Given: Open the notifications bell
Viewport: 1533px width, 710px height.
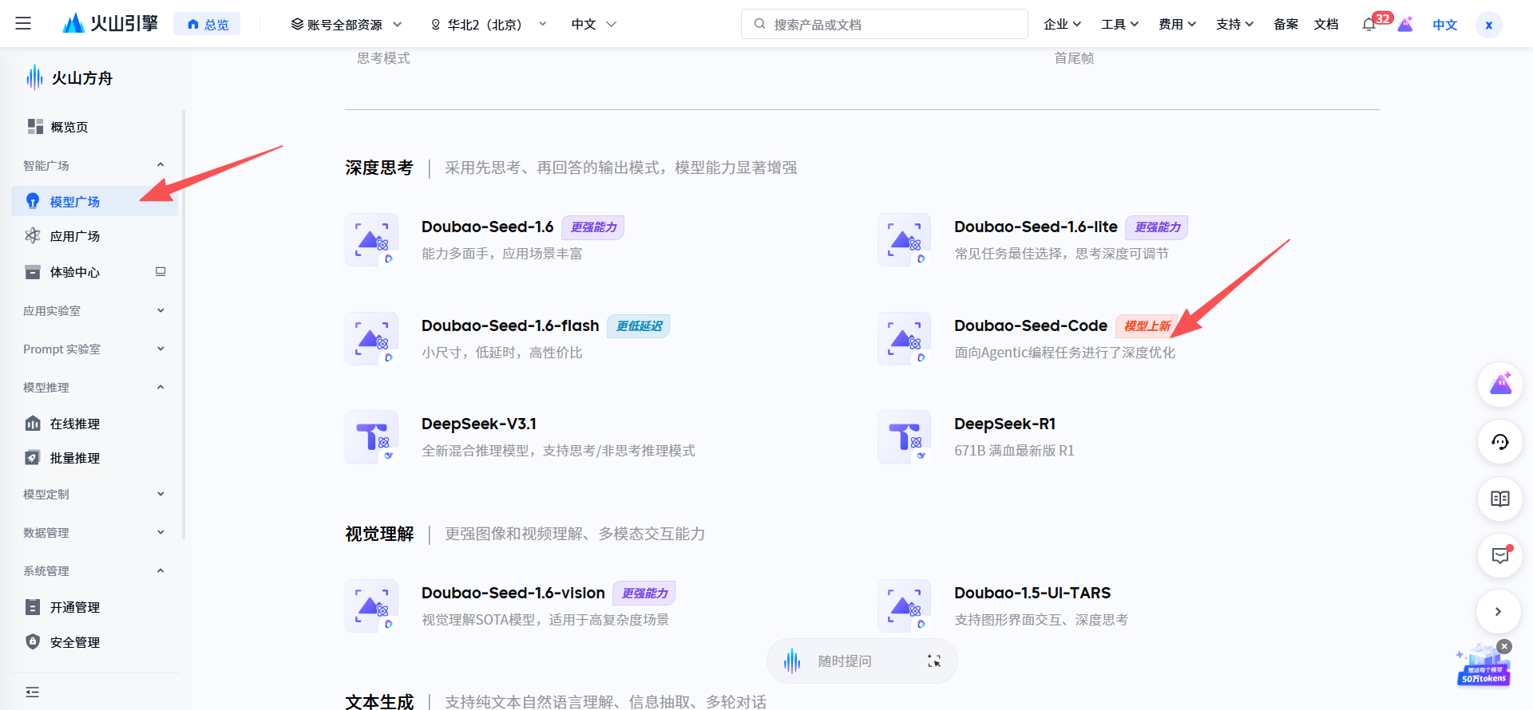Looking at the screenshot, I should [x=1369, y=25].
